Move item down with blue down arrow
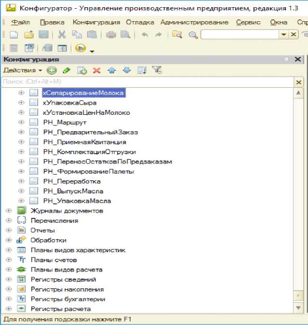This screenshot has width=308, height=325. [126, 70]
